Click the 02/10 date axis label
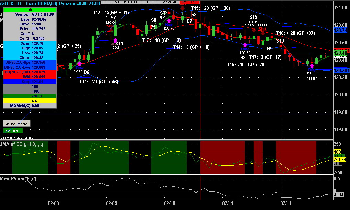The image size is (350, 210). click(x=169, y=203)
